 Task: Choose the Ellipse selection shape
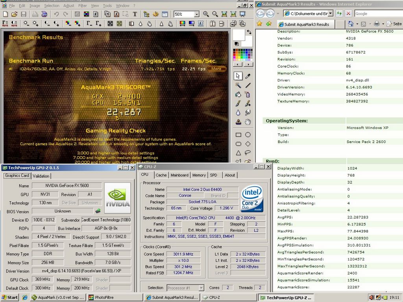(248, 134)
